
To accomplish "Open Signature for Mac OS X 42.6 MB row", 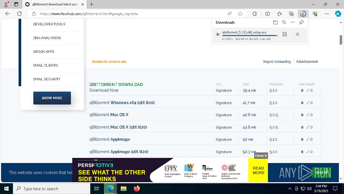I will (224, 115).
